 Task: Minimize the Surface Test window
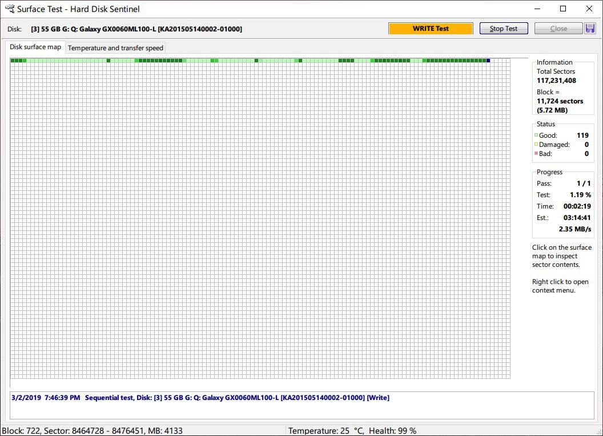(537, 9)
